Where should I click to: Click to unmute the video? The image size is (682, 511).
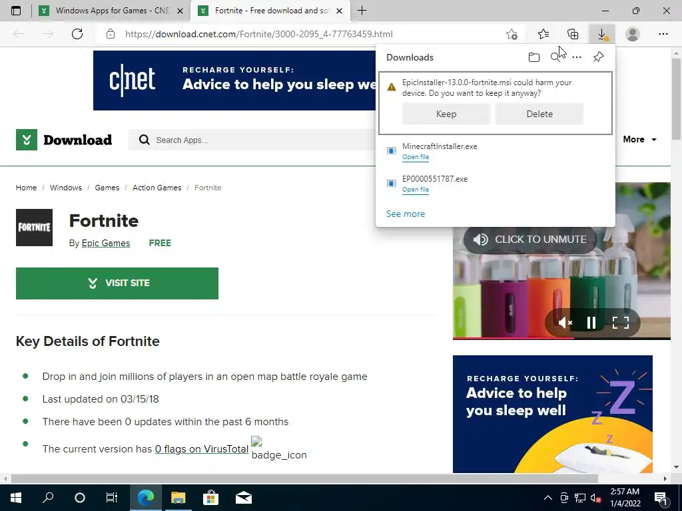[530, 240]
